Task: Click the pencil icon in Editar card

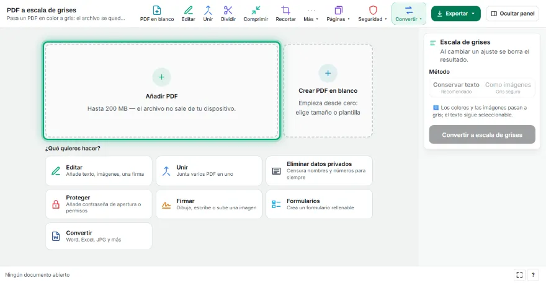Action: [56, 171]
